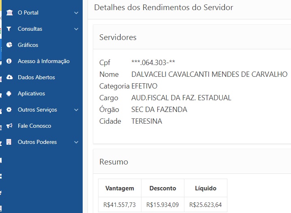
Task: Open Outros Serviços menu label
Action: tap(37, 110)
